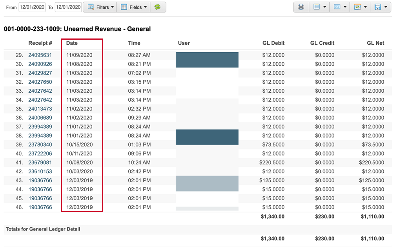Click the Receipt # column header
The width and height of the screenshot is (412, 247).
pos(40,43)
